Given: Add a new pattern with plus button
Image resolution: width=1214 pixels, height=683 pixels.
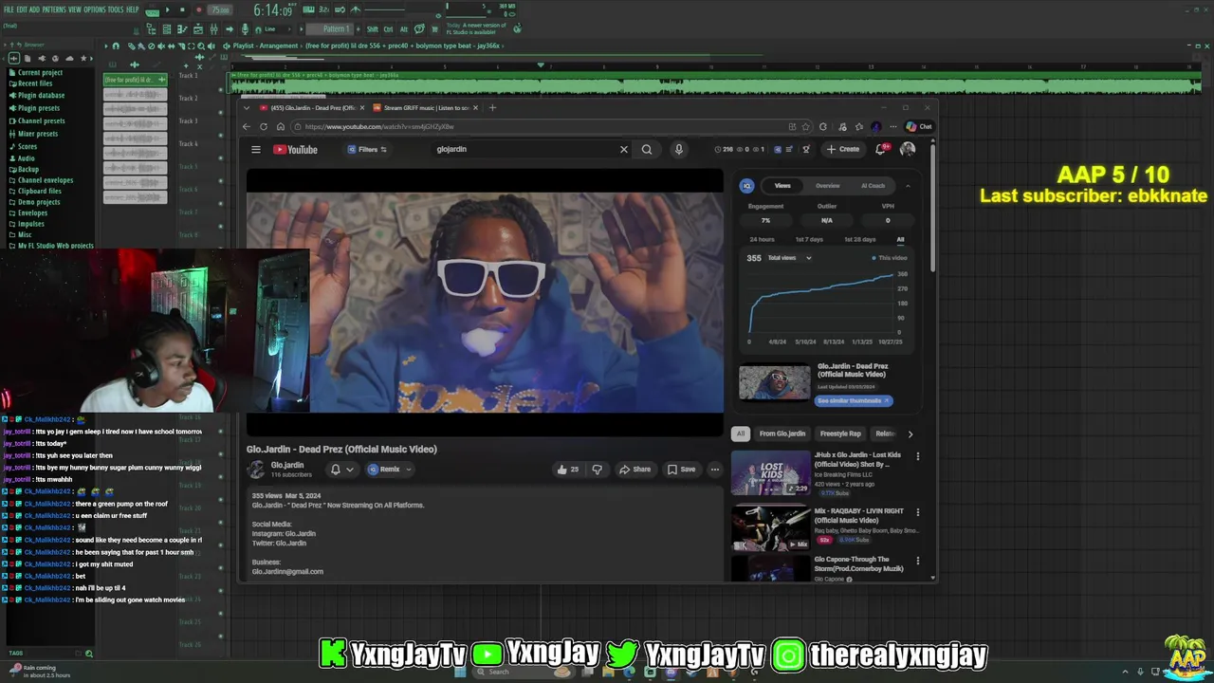Looking at the screenshot, I should [358, 28].
